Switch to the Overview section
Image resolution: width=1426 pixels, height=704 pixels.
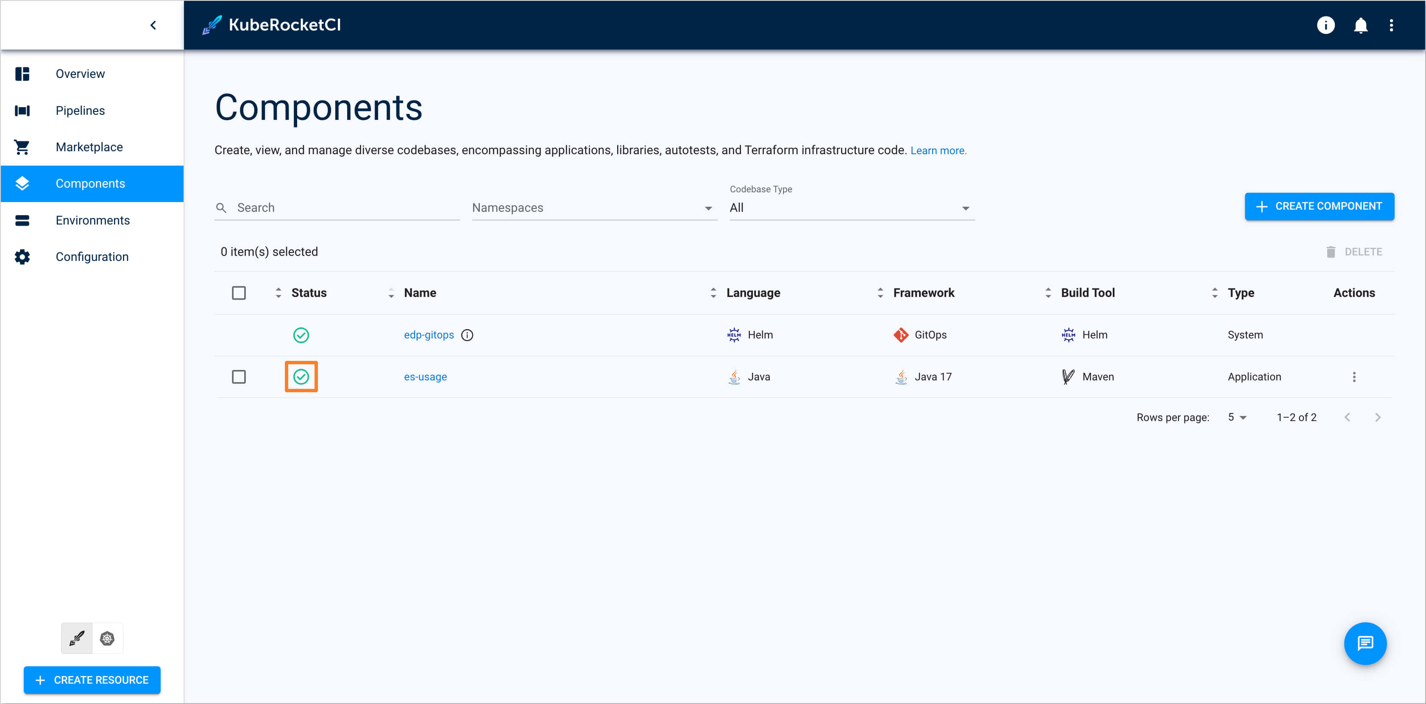(80, 73)
